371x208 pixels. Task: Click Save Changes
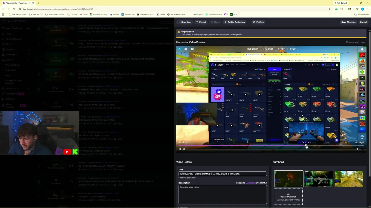(x=348, y=22)
